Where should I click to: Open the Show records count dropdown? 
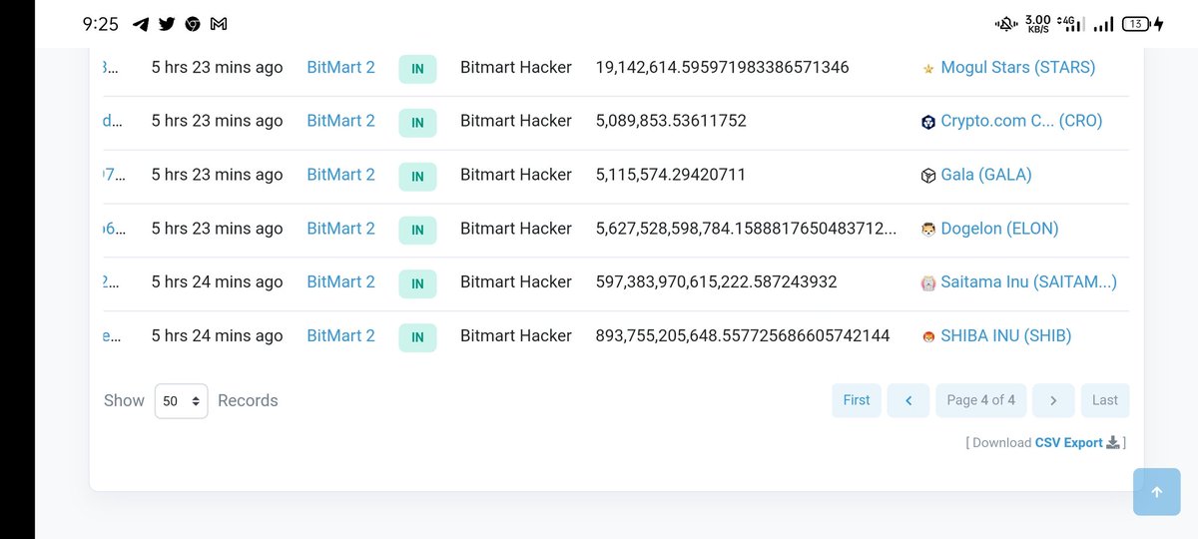182,400
